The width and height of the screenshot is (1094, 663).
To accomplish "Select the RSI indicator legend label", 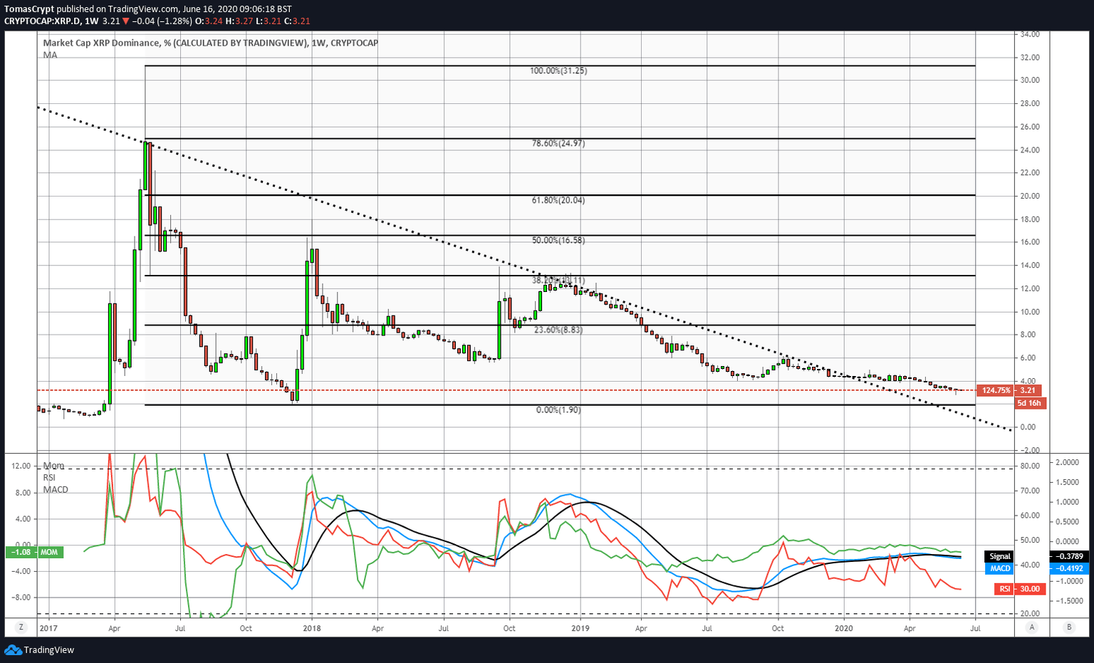I will pos(49,477).
